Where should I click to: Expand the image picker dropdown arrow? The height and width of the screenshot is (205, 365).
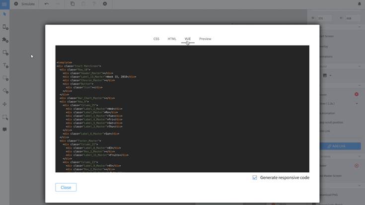330,75
